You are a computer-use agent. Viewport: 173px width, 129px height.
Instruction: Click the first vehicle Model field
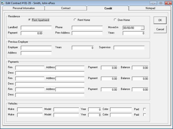pos(66,110)
